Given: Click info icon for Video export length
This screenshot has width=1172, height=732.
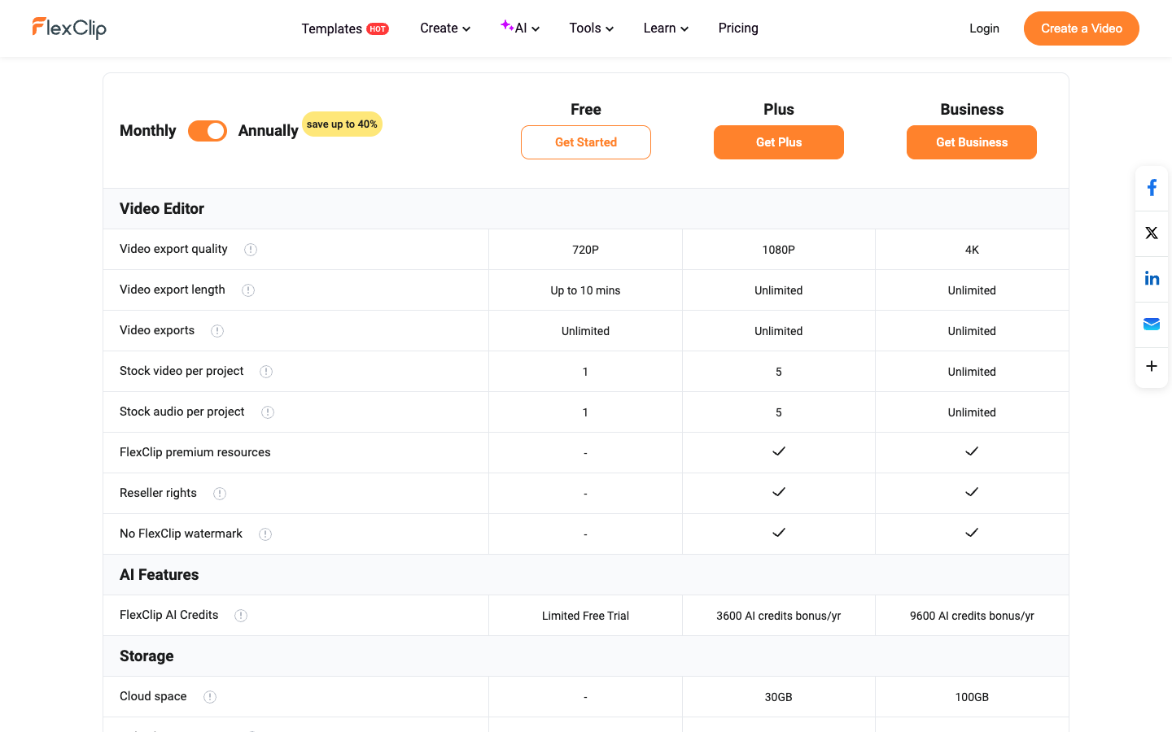Looking at the screenshot, I should [x=248, y=290].
